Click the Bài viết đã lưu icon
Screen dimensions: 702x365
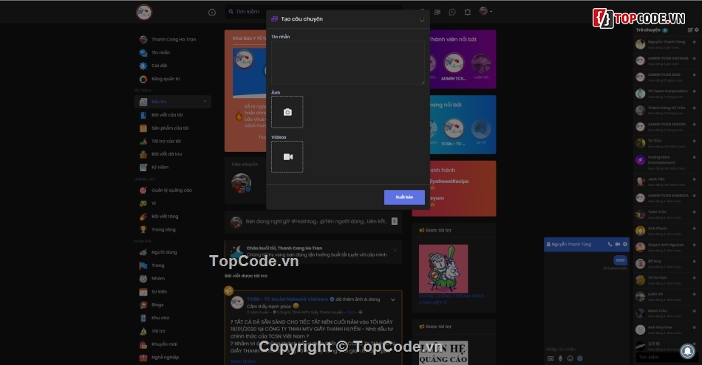click(143, 154)
